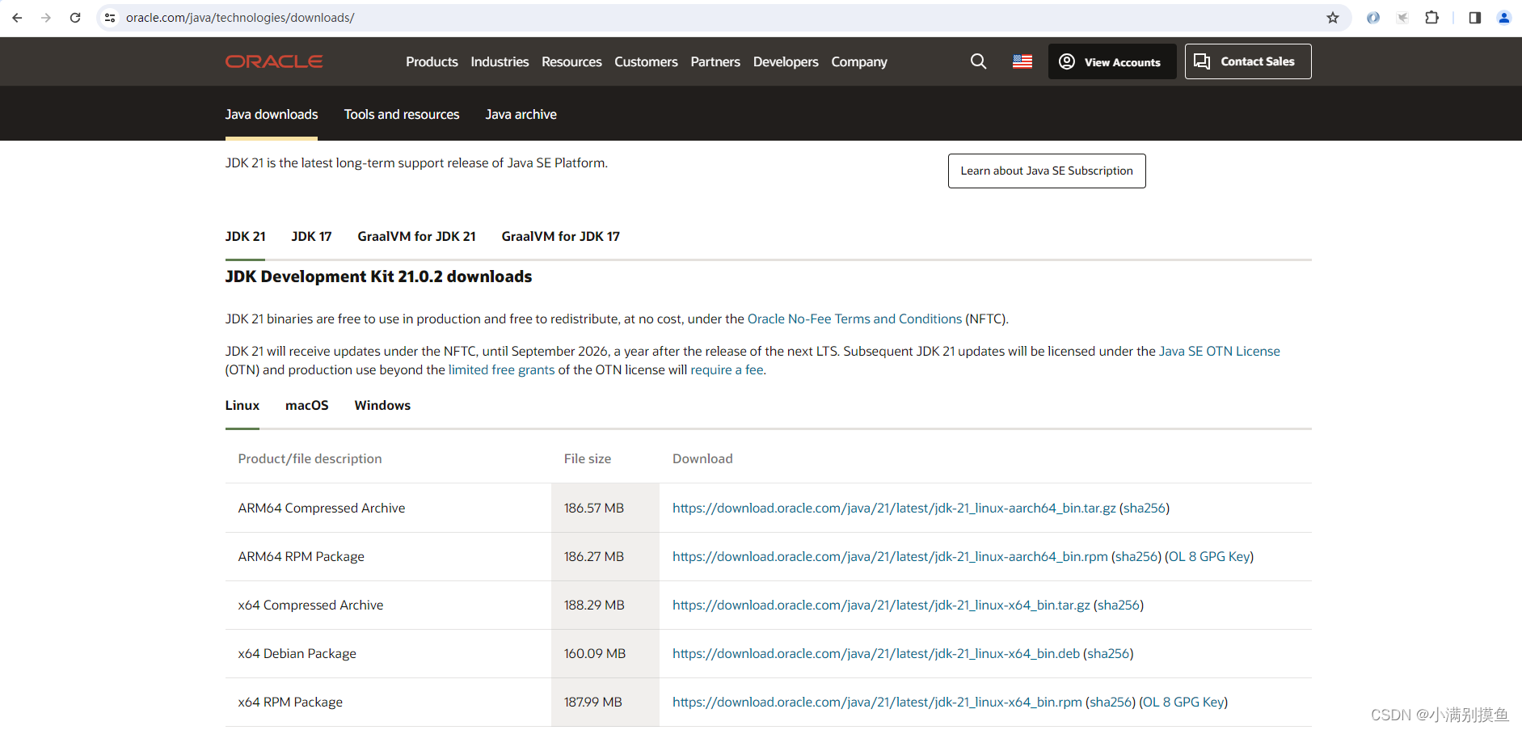The height and width of the screenshot is (730, 1522).
Task: Open sha256 for ARM64 Compressed Archive
Action: [x=1145, y=508]
